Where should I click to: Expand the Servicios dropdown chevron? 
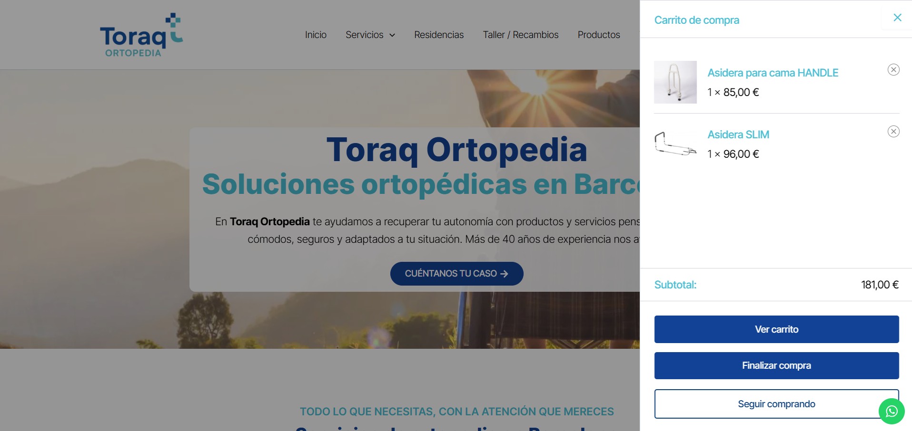coord(392,35)
